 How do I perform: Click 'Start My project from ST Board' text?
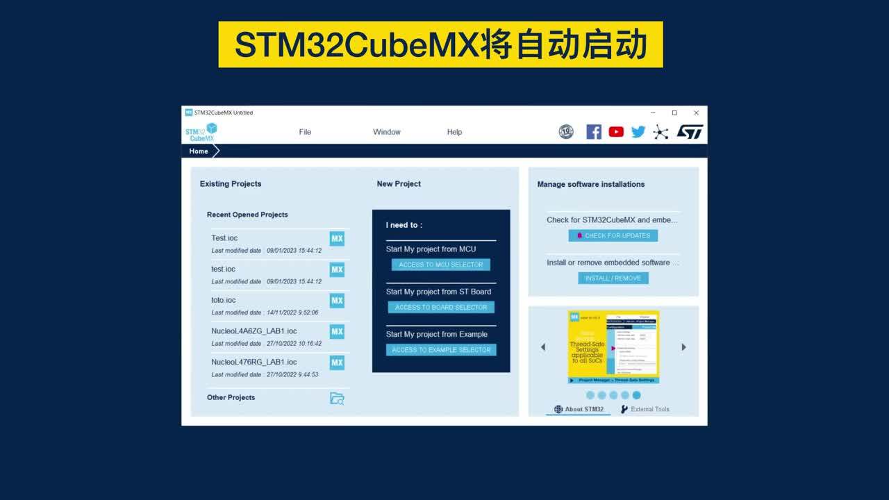438,292
